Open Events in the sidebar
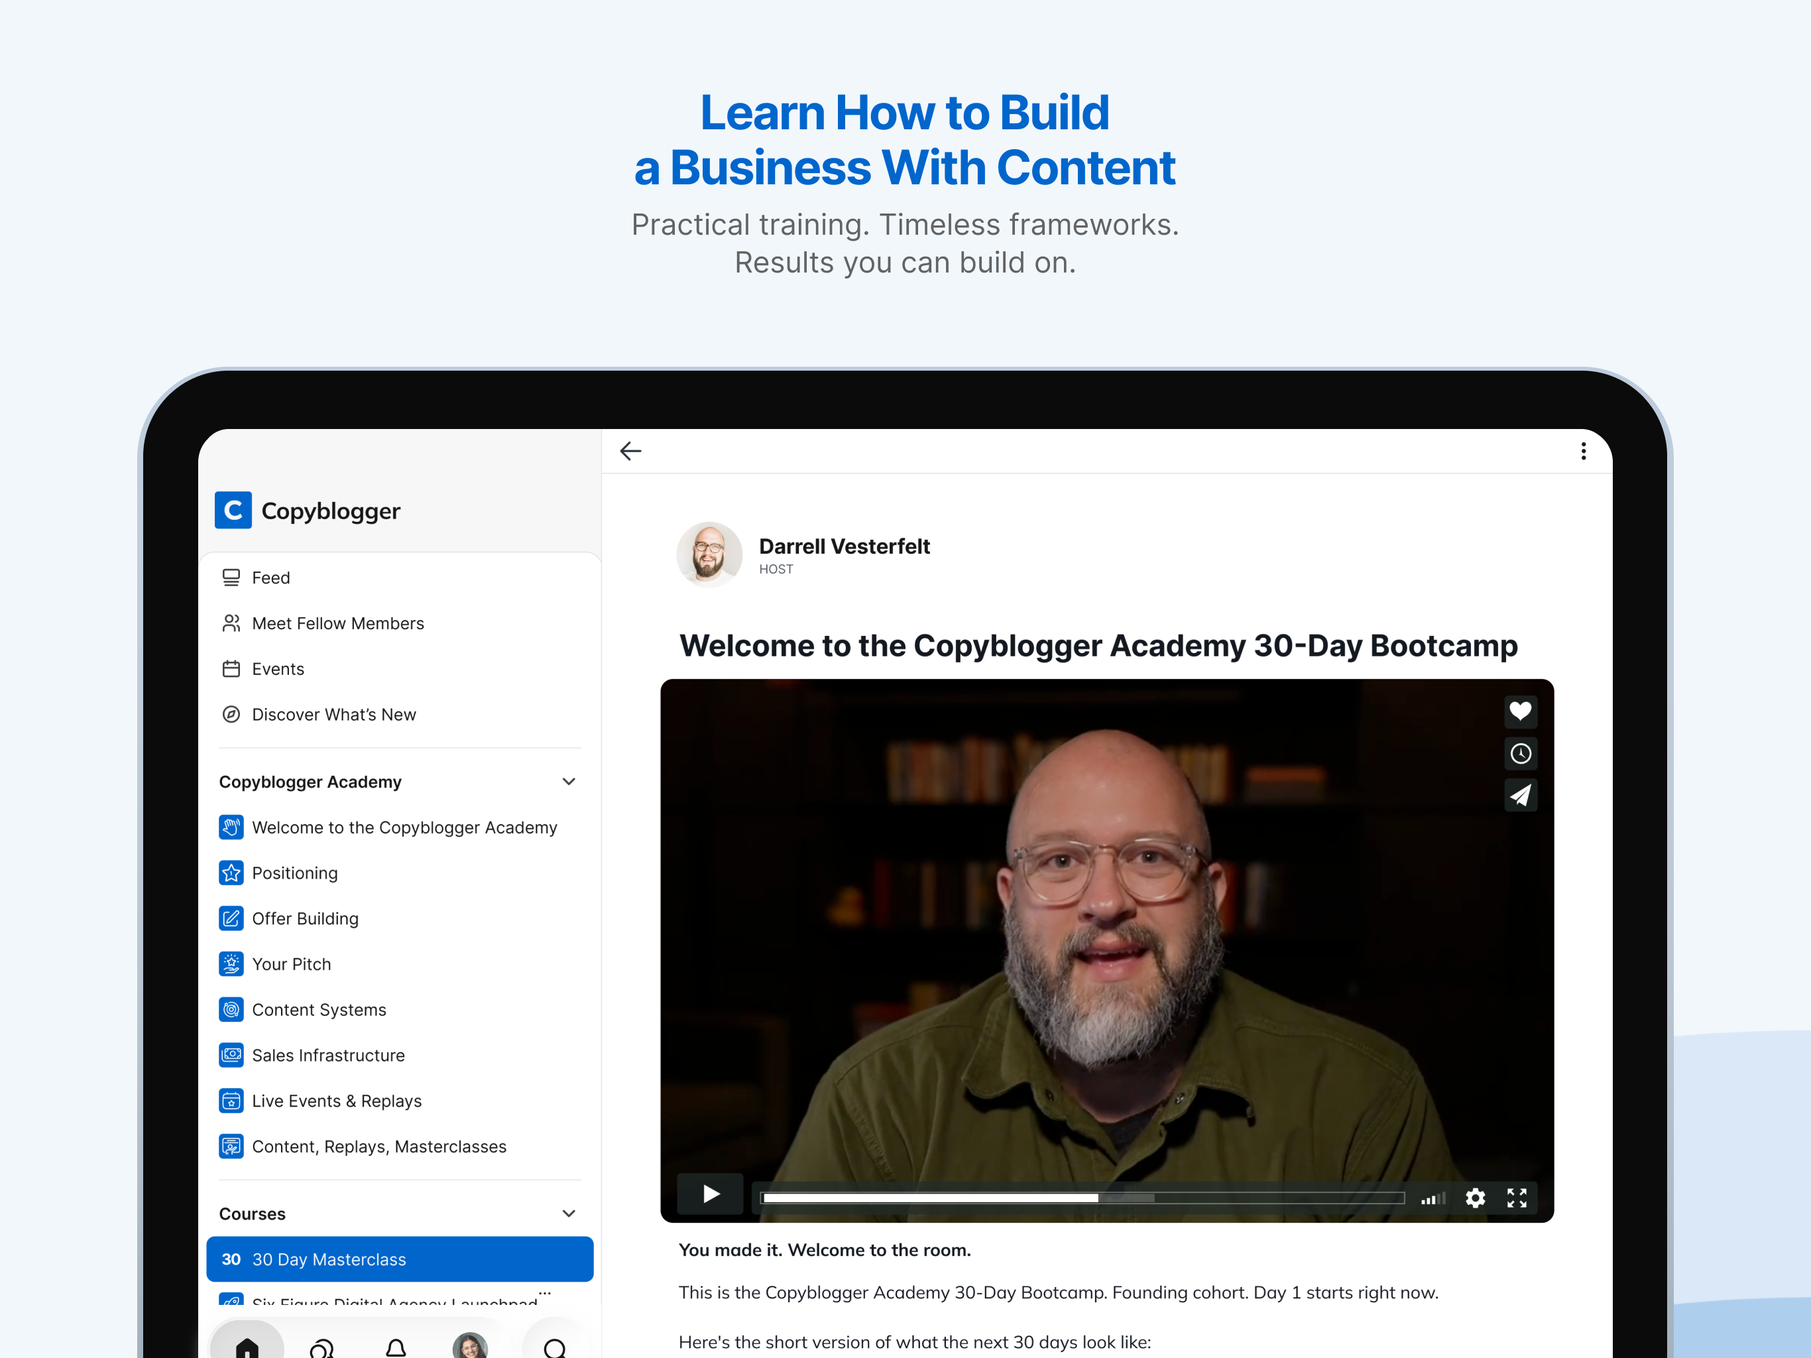 [400, 669]
